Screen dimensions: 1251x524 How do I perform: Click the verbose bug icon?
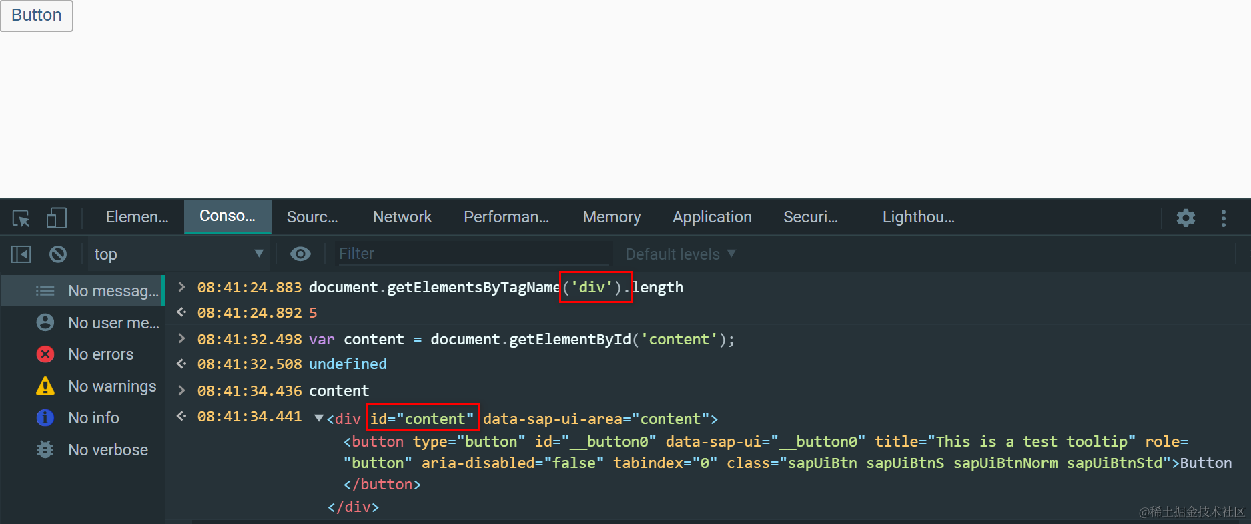click(x=45, y=449)
